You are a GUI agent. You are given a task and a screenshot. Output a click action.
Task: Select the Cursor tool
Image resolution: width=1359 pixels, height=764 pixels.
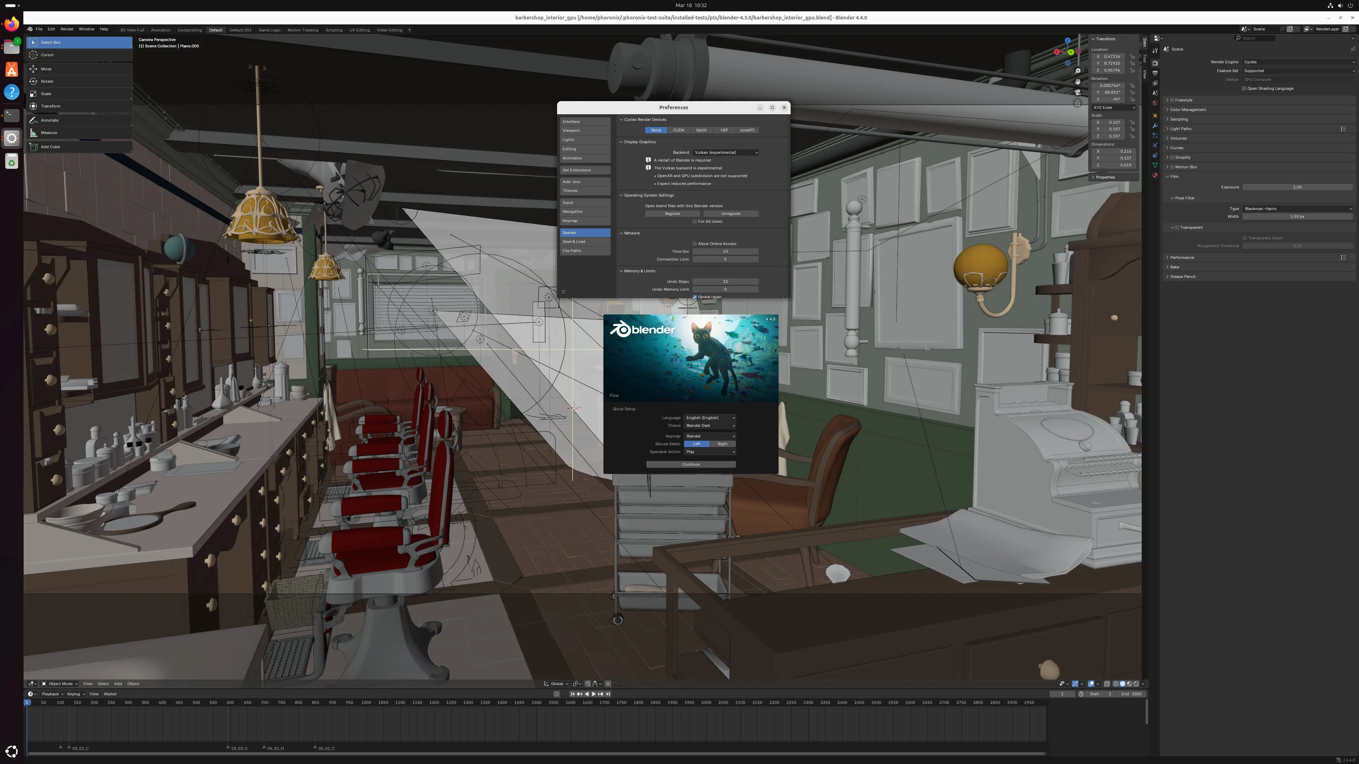pos(47,55)
